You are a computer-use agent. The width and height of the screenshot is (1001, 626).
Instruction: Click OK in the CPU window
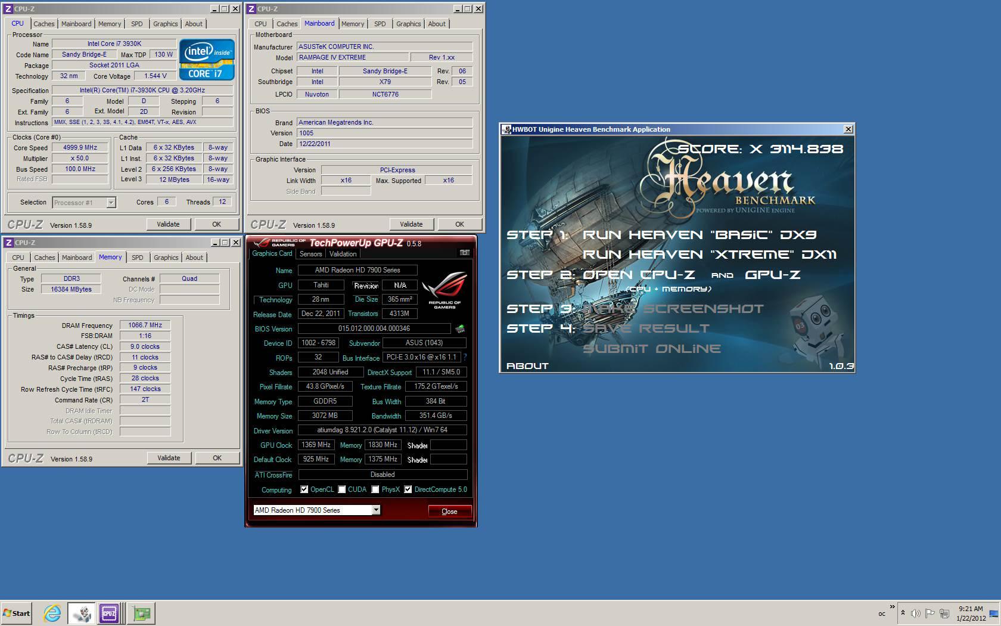coord(216,224)
